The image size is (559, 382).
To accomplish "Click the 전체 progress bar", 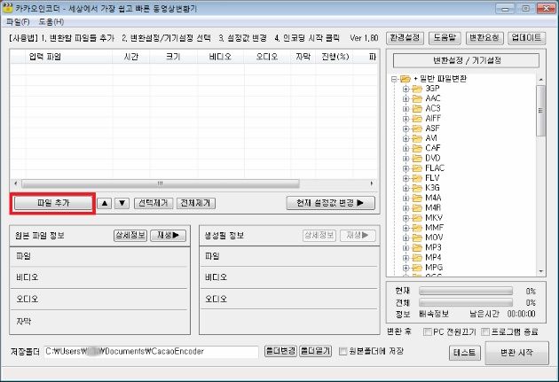I will point(466,303).
